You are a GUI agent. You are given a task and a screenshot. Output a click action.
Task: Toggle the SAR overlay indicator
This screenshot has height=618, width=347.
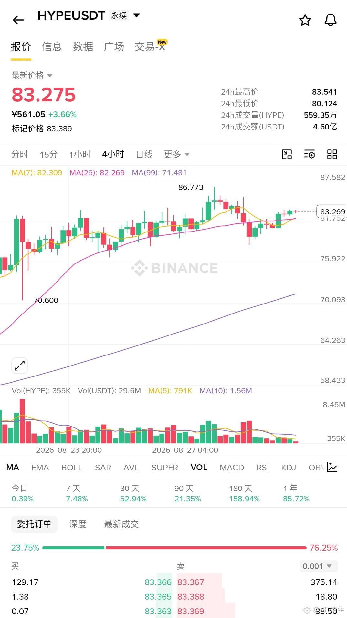click(x=103, y=468)
